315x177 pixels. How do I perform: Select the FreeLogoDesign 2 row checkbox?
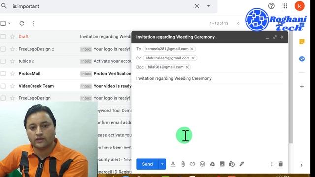(x=3, y=49)
